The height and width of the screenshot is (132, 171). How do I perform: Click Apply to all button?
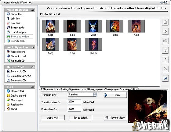53,118
